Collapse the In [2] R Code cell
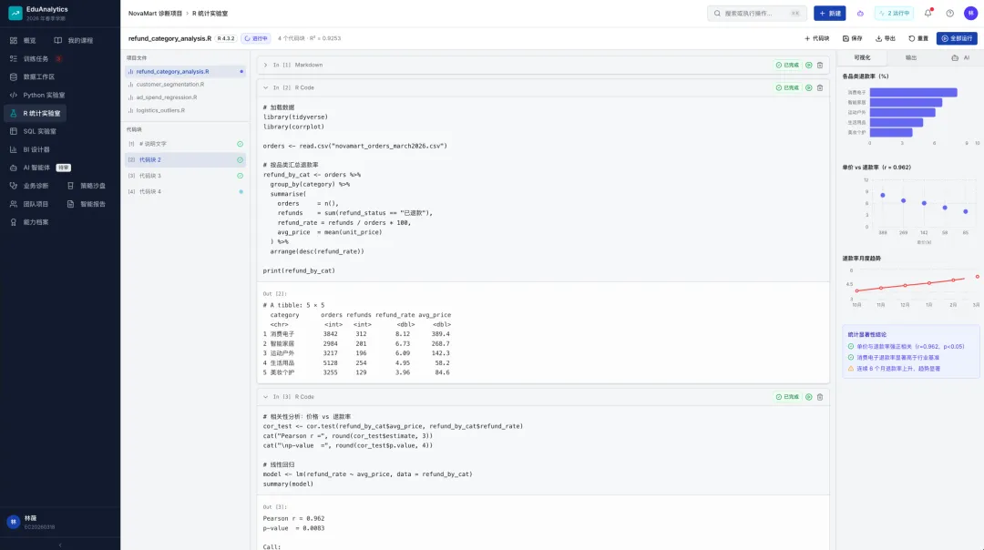 click(265, 87)
